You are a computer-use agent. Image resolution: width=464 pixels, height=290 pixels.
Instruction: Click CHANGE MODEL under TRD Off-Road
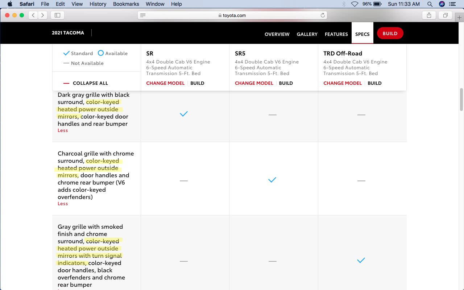343,83
